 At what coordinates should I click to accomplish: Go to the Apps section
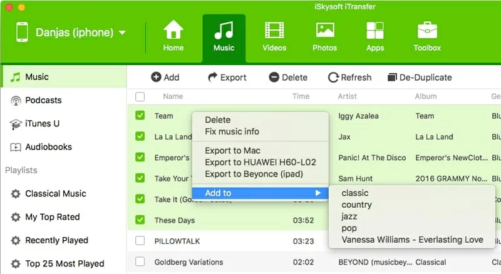coord(375,31)
